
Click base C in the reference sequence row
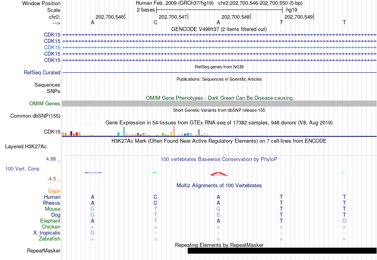tap(155, 22)
